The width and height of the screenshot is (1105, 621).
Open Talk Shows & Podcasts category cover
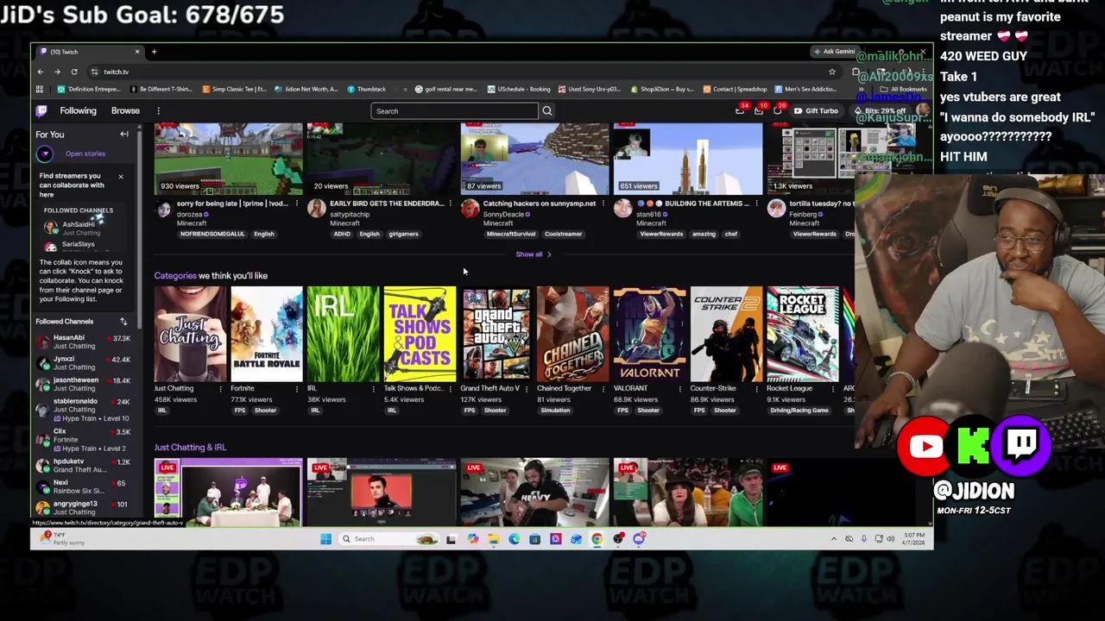pyautogui.click(x=420, y=334)
